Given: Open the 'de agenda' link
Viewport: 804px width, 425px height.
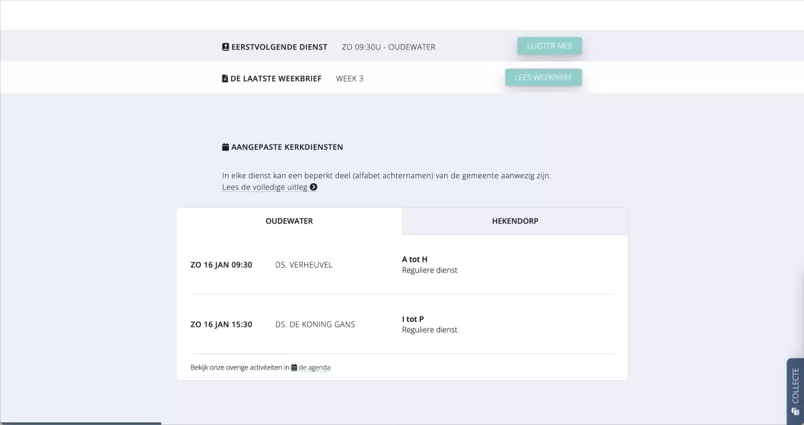Looking at the screenshot, I should (x=314, y=367).
